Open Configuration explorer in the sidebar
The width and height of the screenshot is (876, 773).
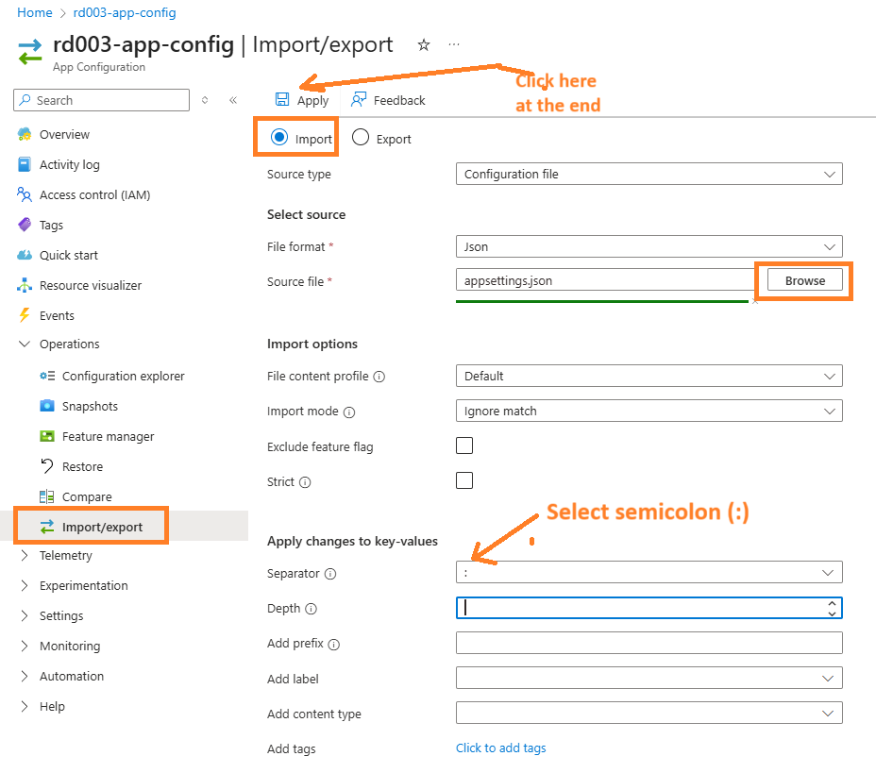[123, 376]
